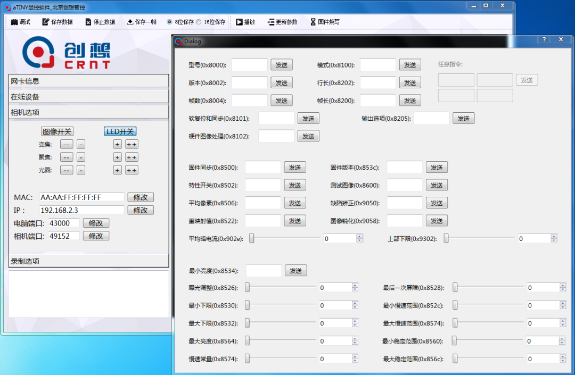
Task: Save a single frame using 保存一帧
Action: 141,22
